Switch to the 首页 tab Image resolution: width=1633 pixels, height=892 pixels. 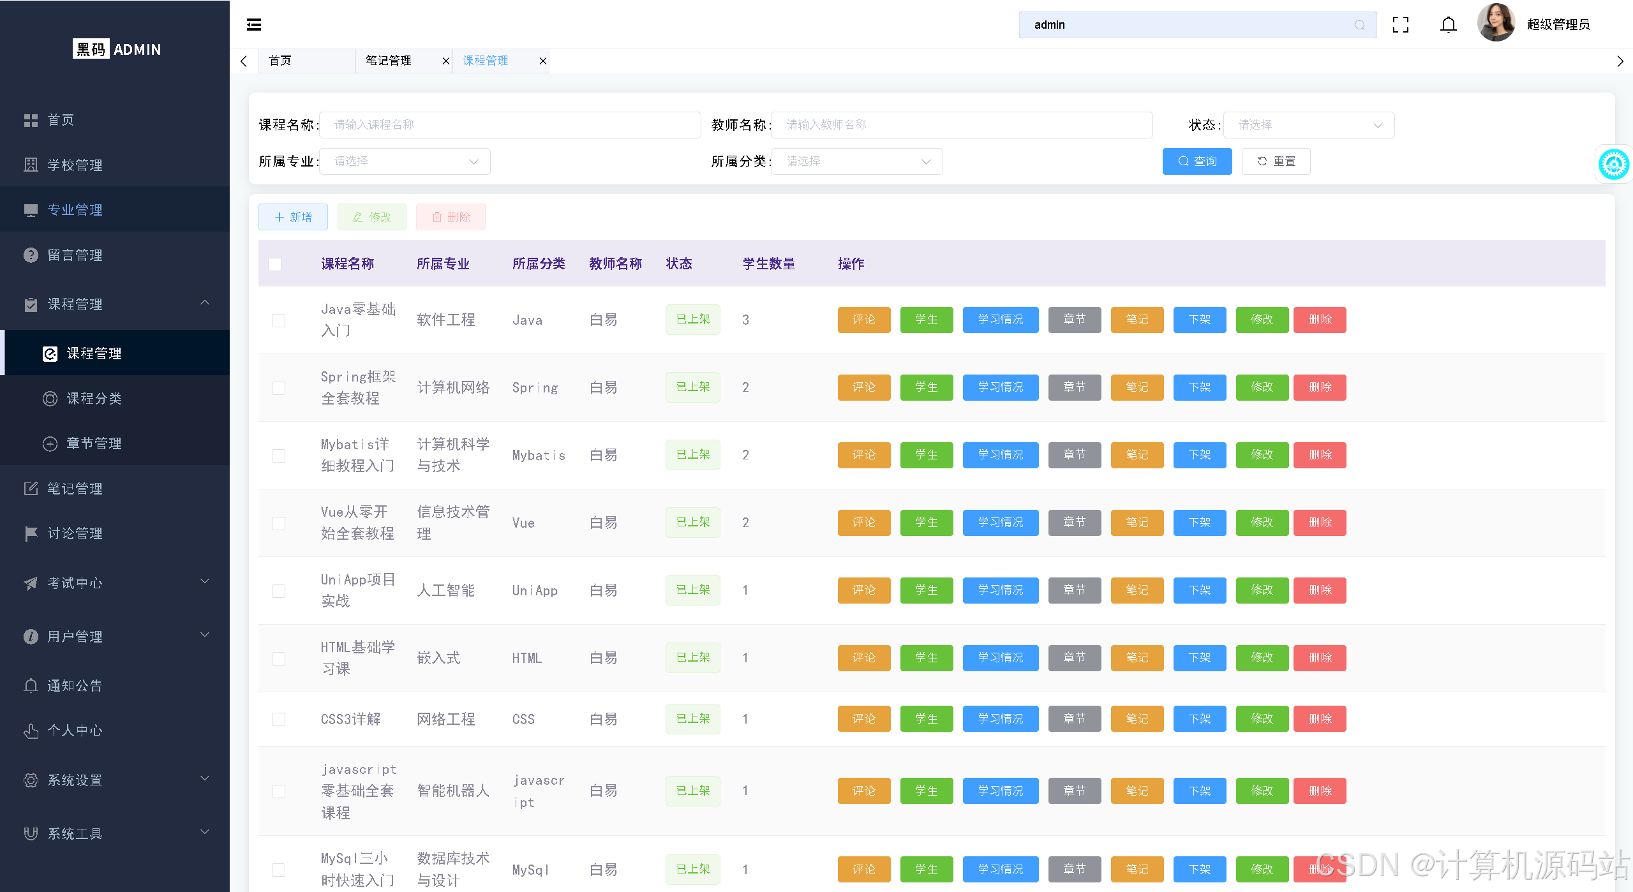281,61
